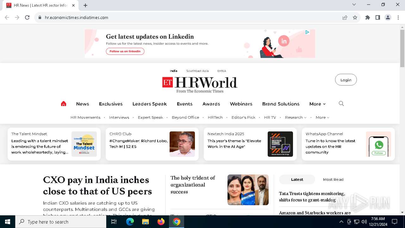
Task: Open the HR TV link
Action: pos(270,117)
